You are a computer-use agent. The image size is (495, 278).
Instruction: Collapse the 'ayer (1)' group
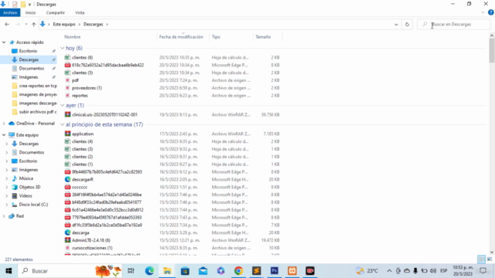click(x=62, y=105)
